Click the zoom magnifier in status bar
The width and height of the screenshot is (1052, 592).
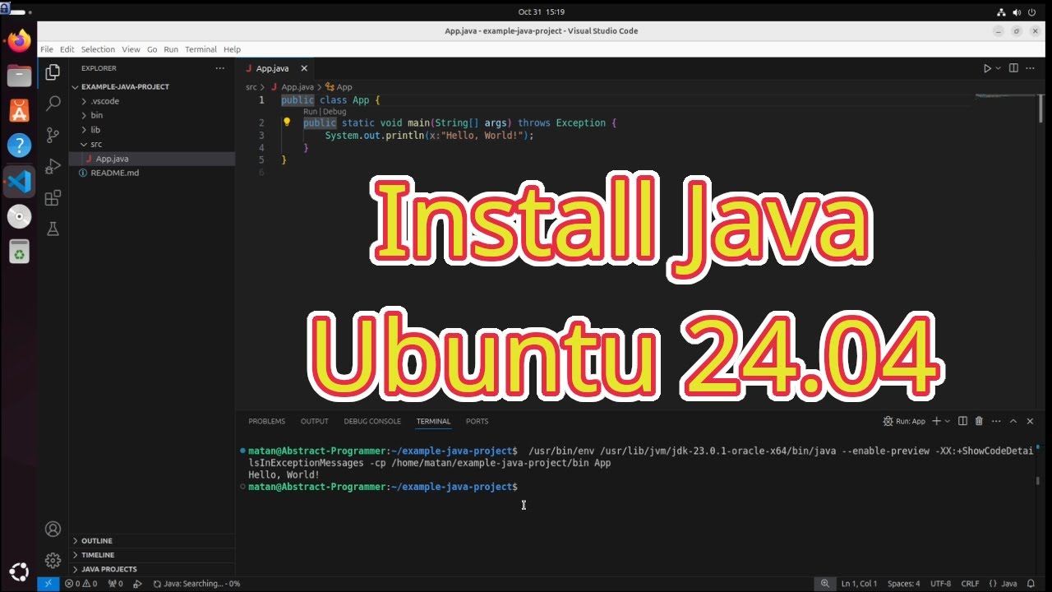pos(824,584)
